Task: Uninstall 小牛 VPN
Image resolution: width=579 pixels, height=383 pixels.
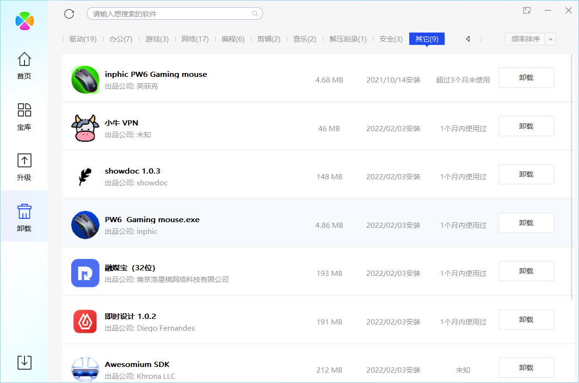Action: click(x=526, y=126)
